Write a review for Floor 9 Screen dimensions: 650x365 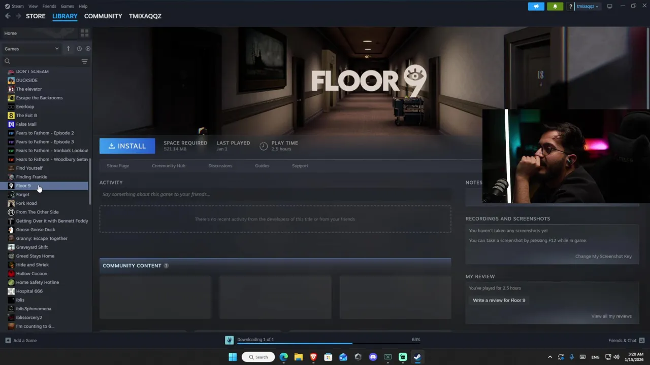499,300
